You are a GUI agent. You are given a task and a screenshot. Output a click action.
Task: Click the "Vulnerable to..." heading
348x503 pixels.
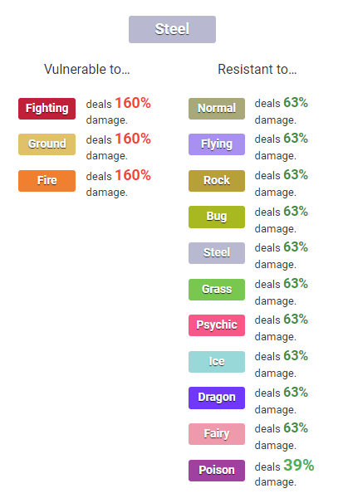pos(87,69)
